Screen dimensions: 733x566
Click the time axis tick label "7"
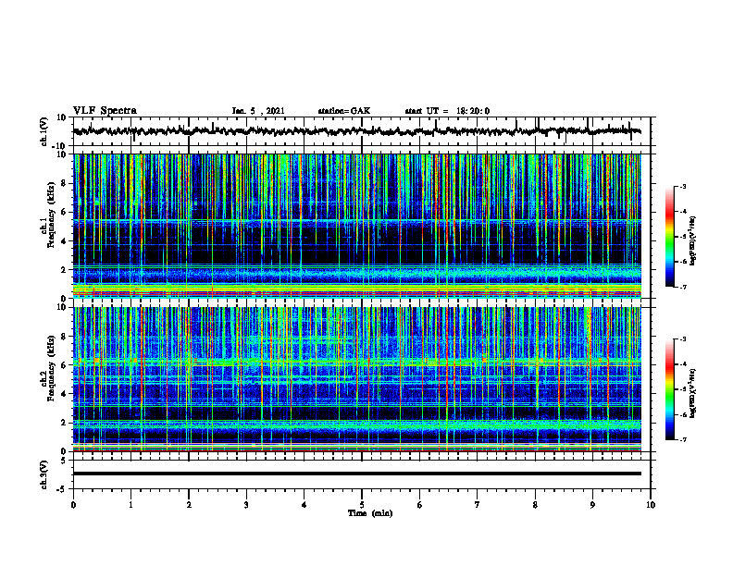point(478,505)
